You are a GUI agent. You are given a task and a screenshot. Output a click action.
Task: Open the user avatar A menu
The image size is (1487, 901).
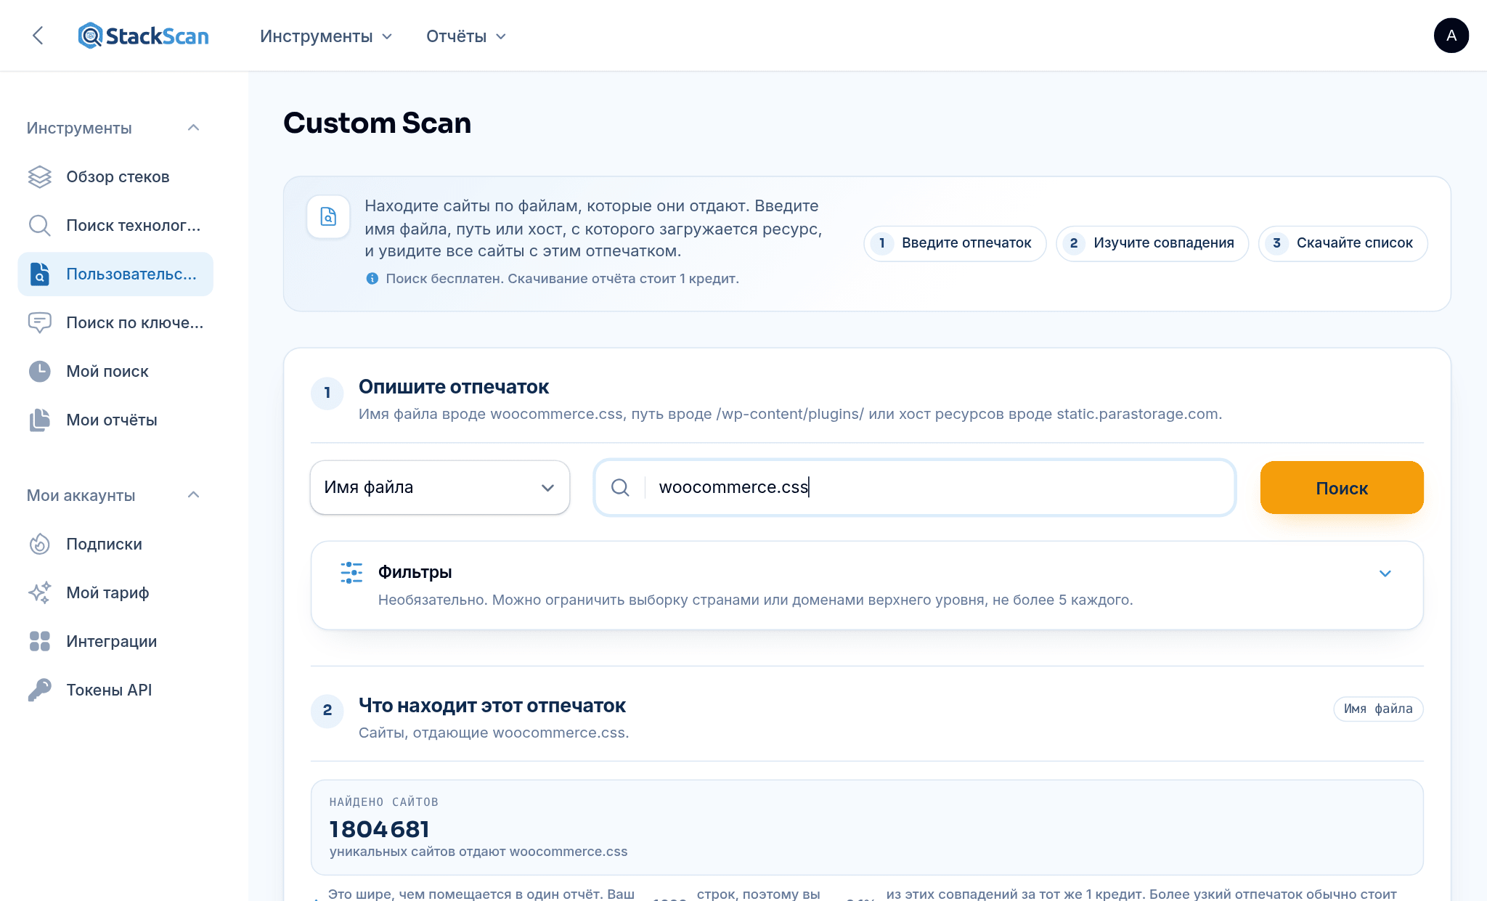pyautogui.click(x=1451, y=36)
